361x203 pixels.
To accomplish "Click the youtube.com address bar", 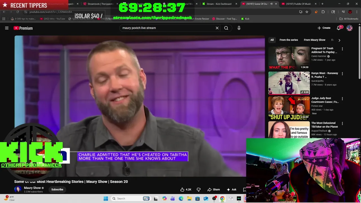I will click(x=158, y=12).
